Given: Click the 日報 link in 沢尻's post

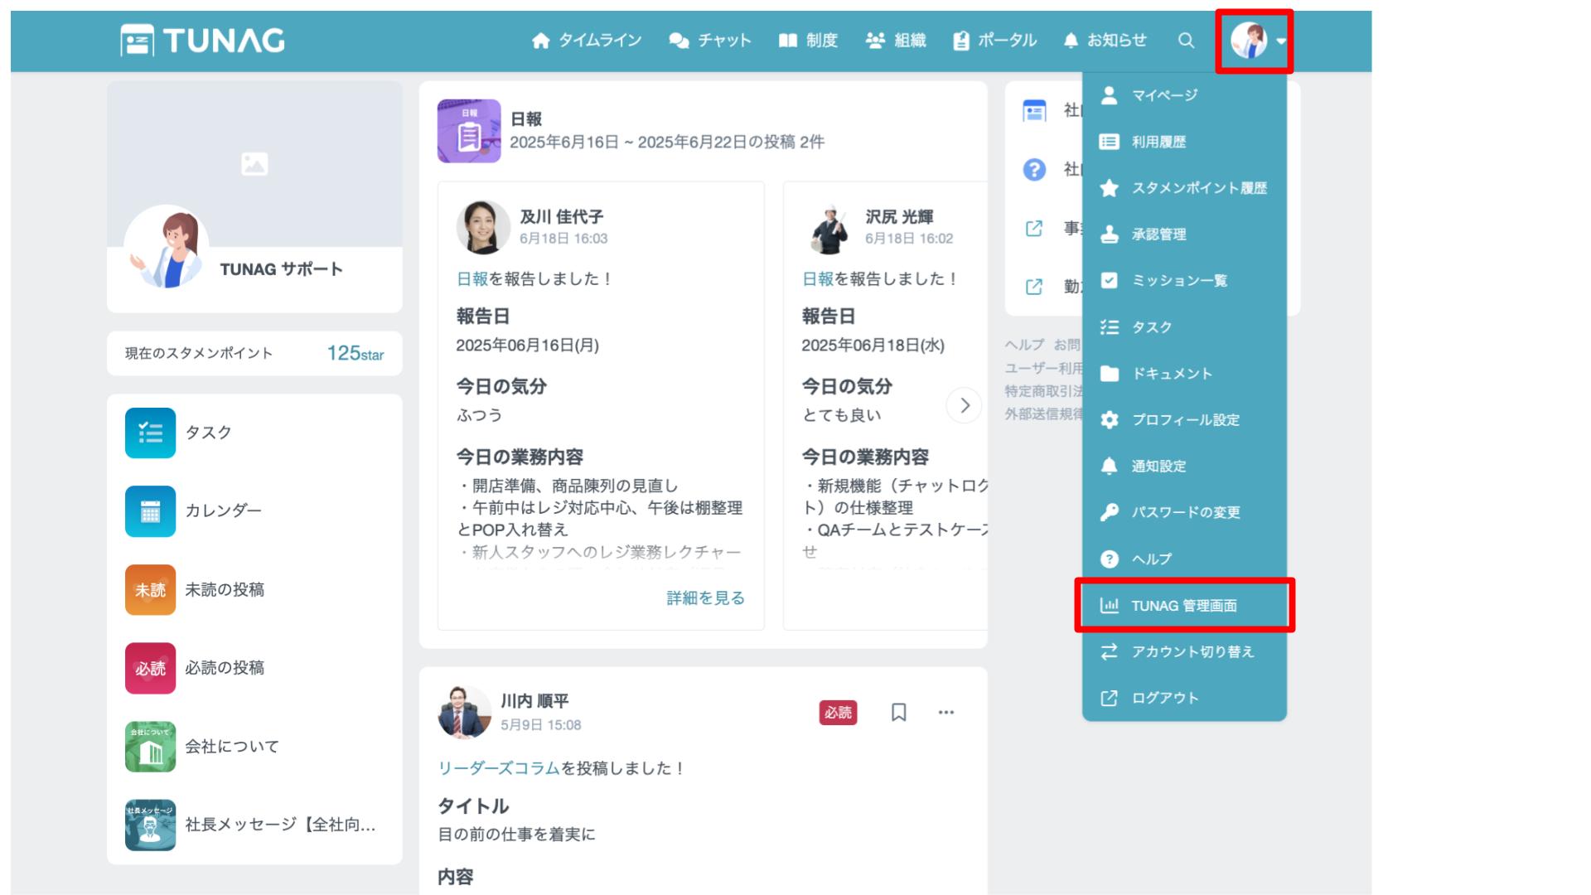Looking at the screenshot, I should pyautogui.click(x=818, y=279).
